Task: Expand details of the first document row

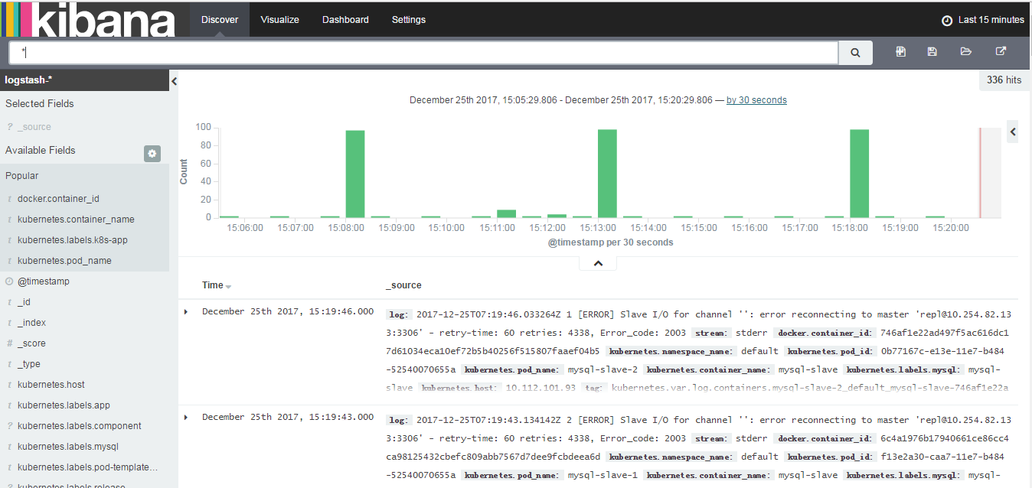Action: [x=186, y=311]
